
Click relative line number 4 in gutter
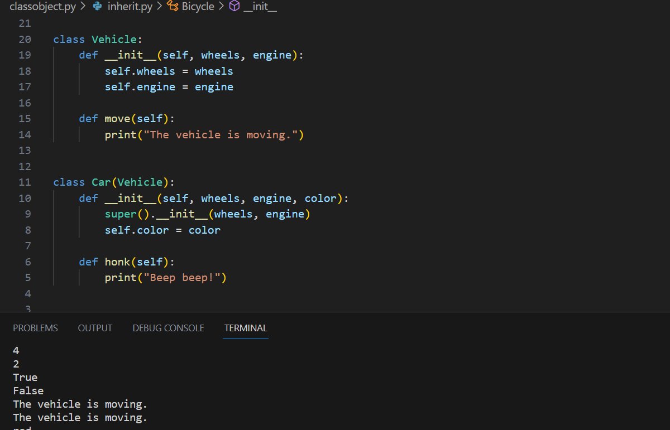[x=28, y=293]
